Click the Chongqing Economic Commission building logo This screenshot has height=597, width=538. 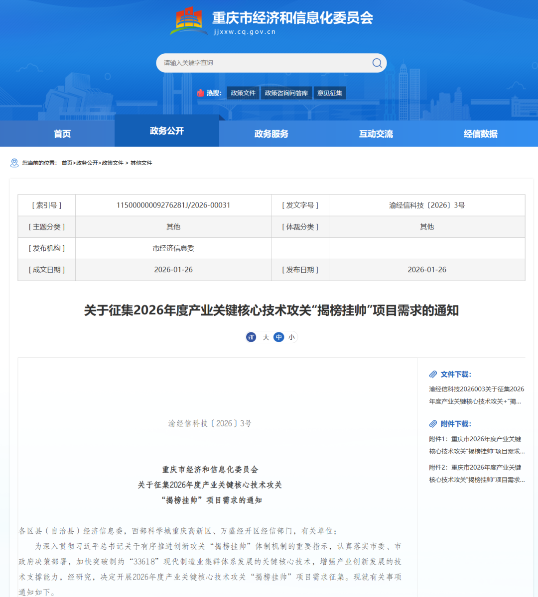coord(188,20)
